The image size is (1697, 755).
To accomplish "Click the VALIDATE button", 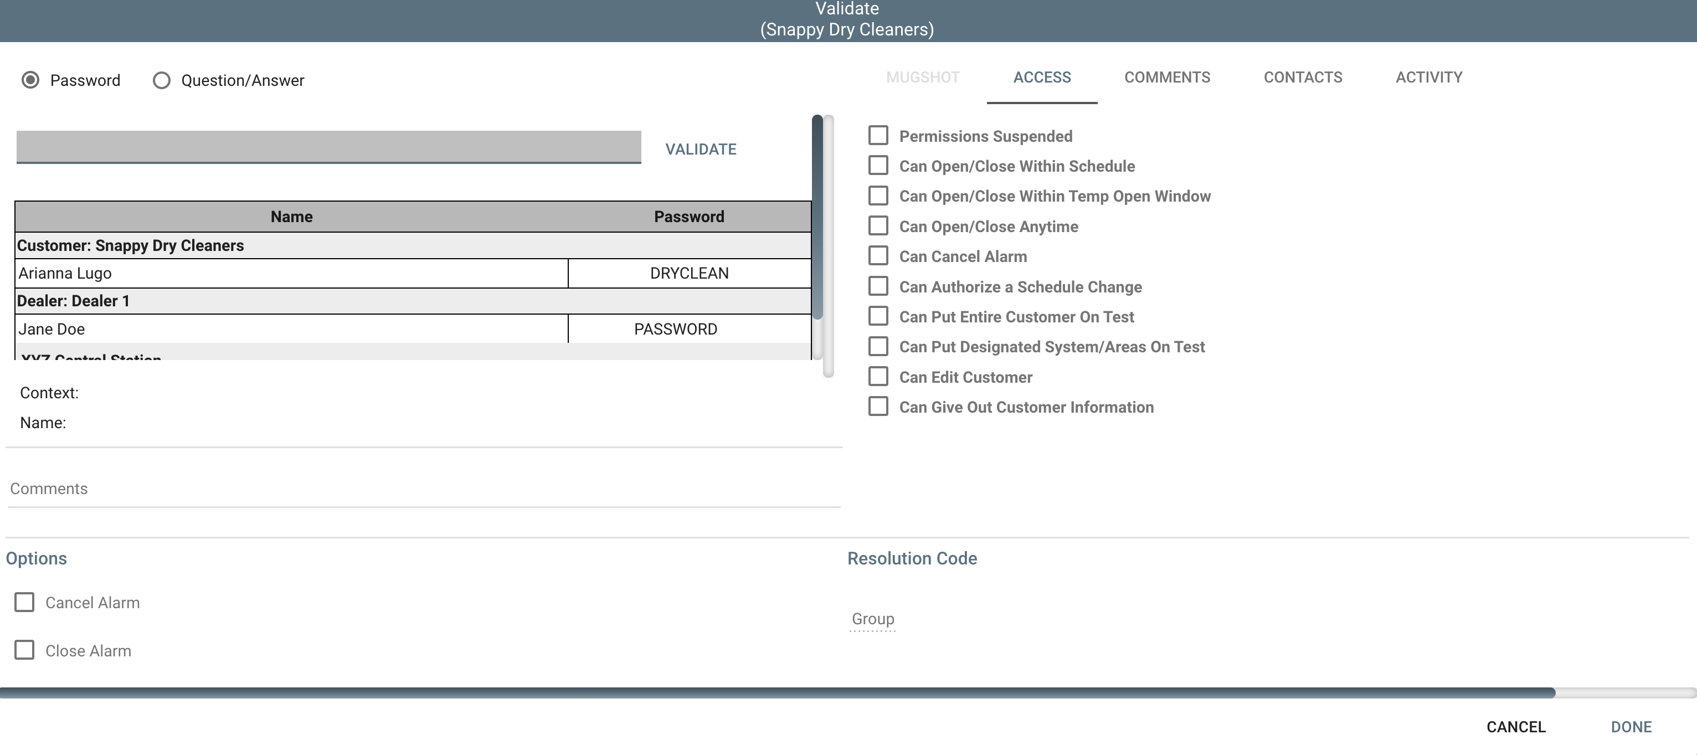I will [700, 150].
